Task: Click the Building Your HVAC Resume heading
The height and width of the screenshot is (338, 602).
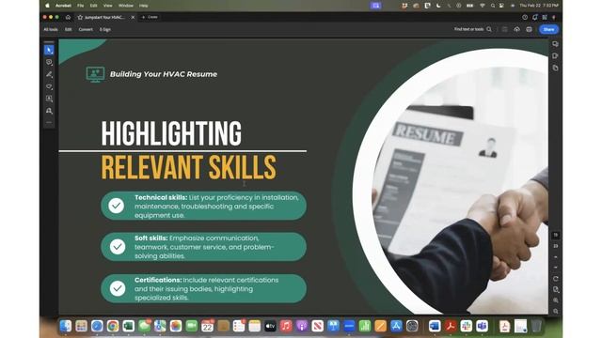Action: point(164,74)
